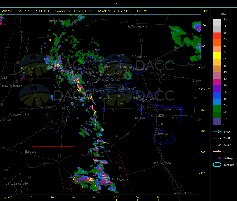
Task: Click the yellow 51 dBZ color swatch
Action: click(x=217, y=56)
